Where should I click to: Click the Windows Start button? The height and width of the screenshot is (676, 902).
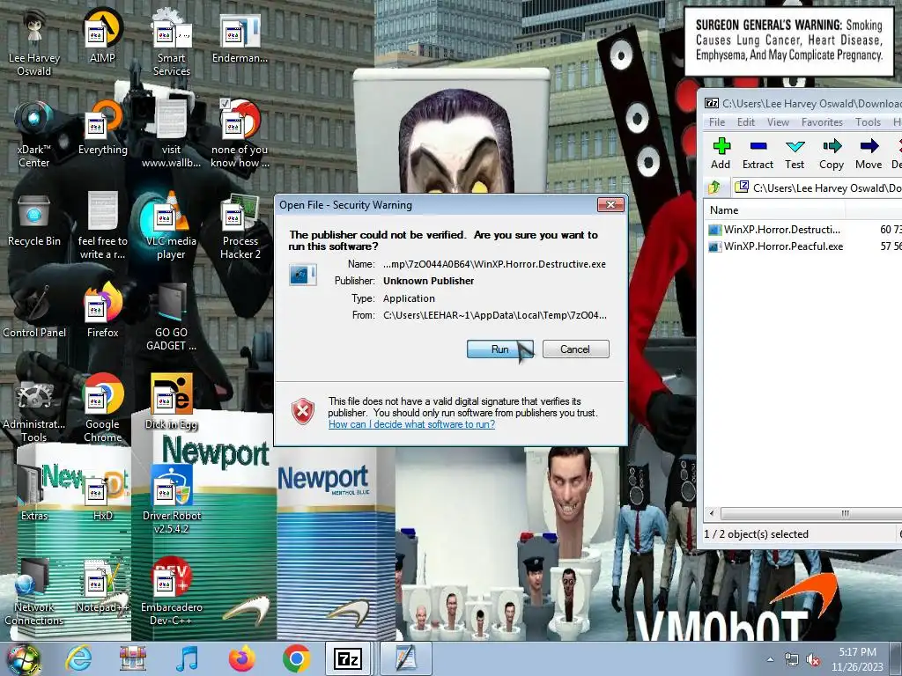coord(24,659)
